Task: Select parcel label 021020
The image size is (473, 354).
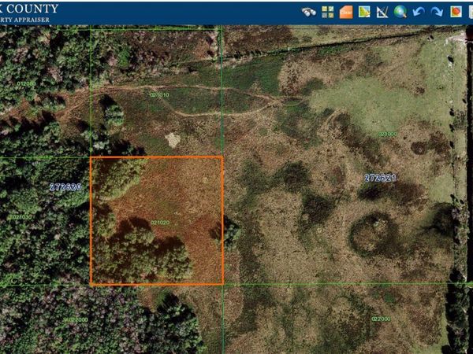Action: pos(160,223)
